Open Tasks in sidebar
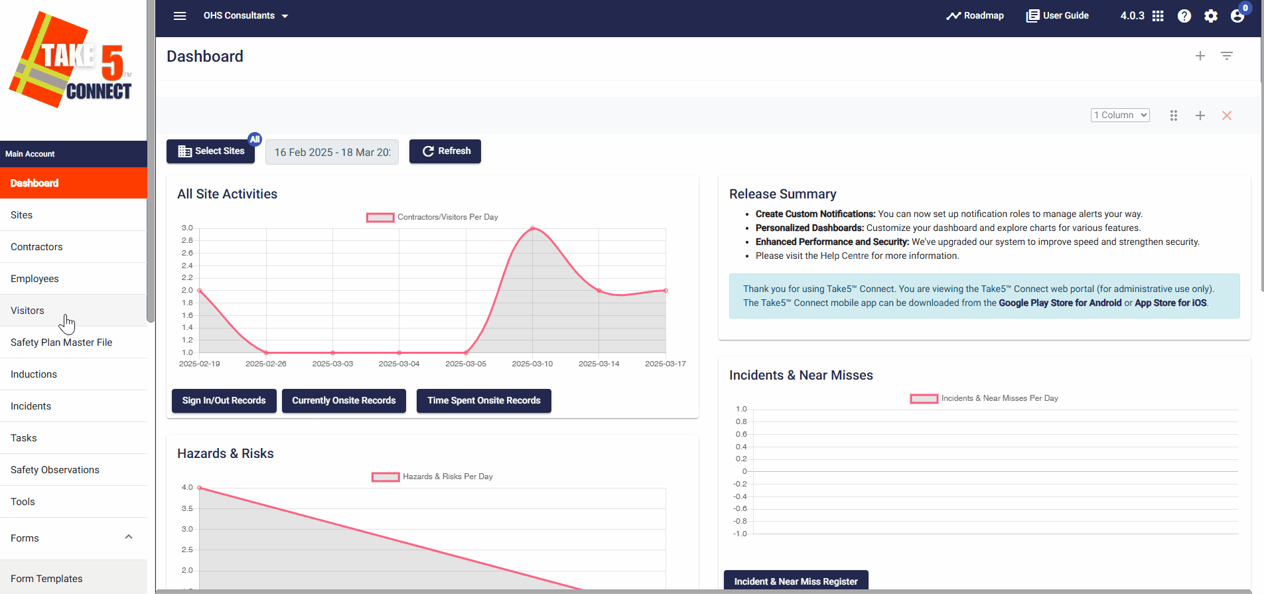The height and width of the screenshot is (594, 1264). (x=74, y=438)
